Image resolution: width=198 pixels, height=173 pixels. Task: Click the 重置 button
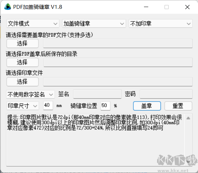[x=178, y=106]
